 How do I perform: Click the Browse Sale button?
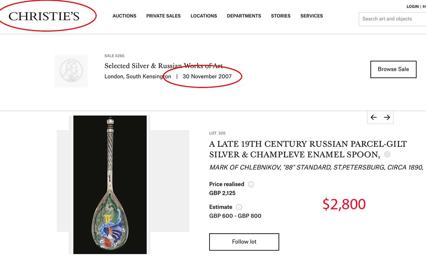click(x=393, y=69)
